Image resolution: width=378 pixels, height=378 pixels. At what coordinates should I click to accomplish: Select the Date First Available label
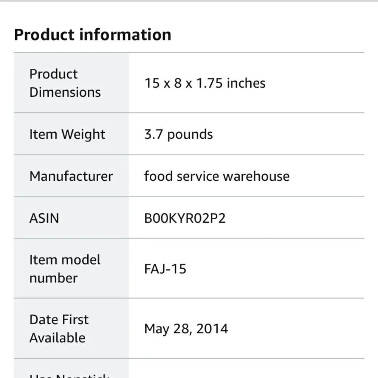[x=59, y=328]
